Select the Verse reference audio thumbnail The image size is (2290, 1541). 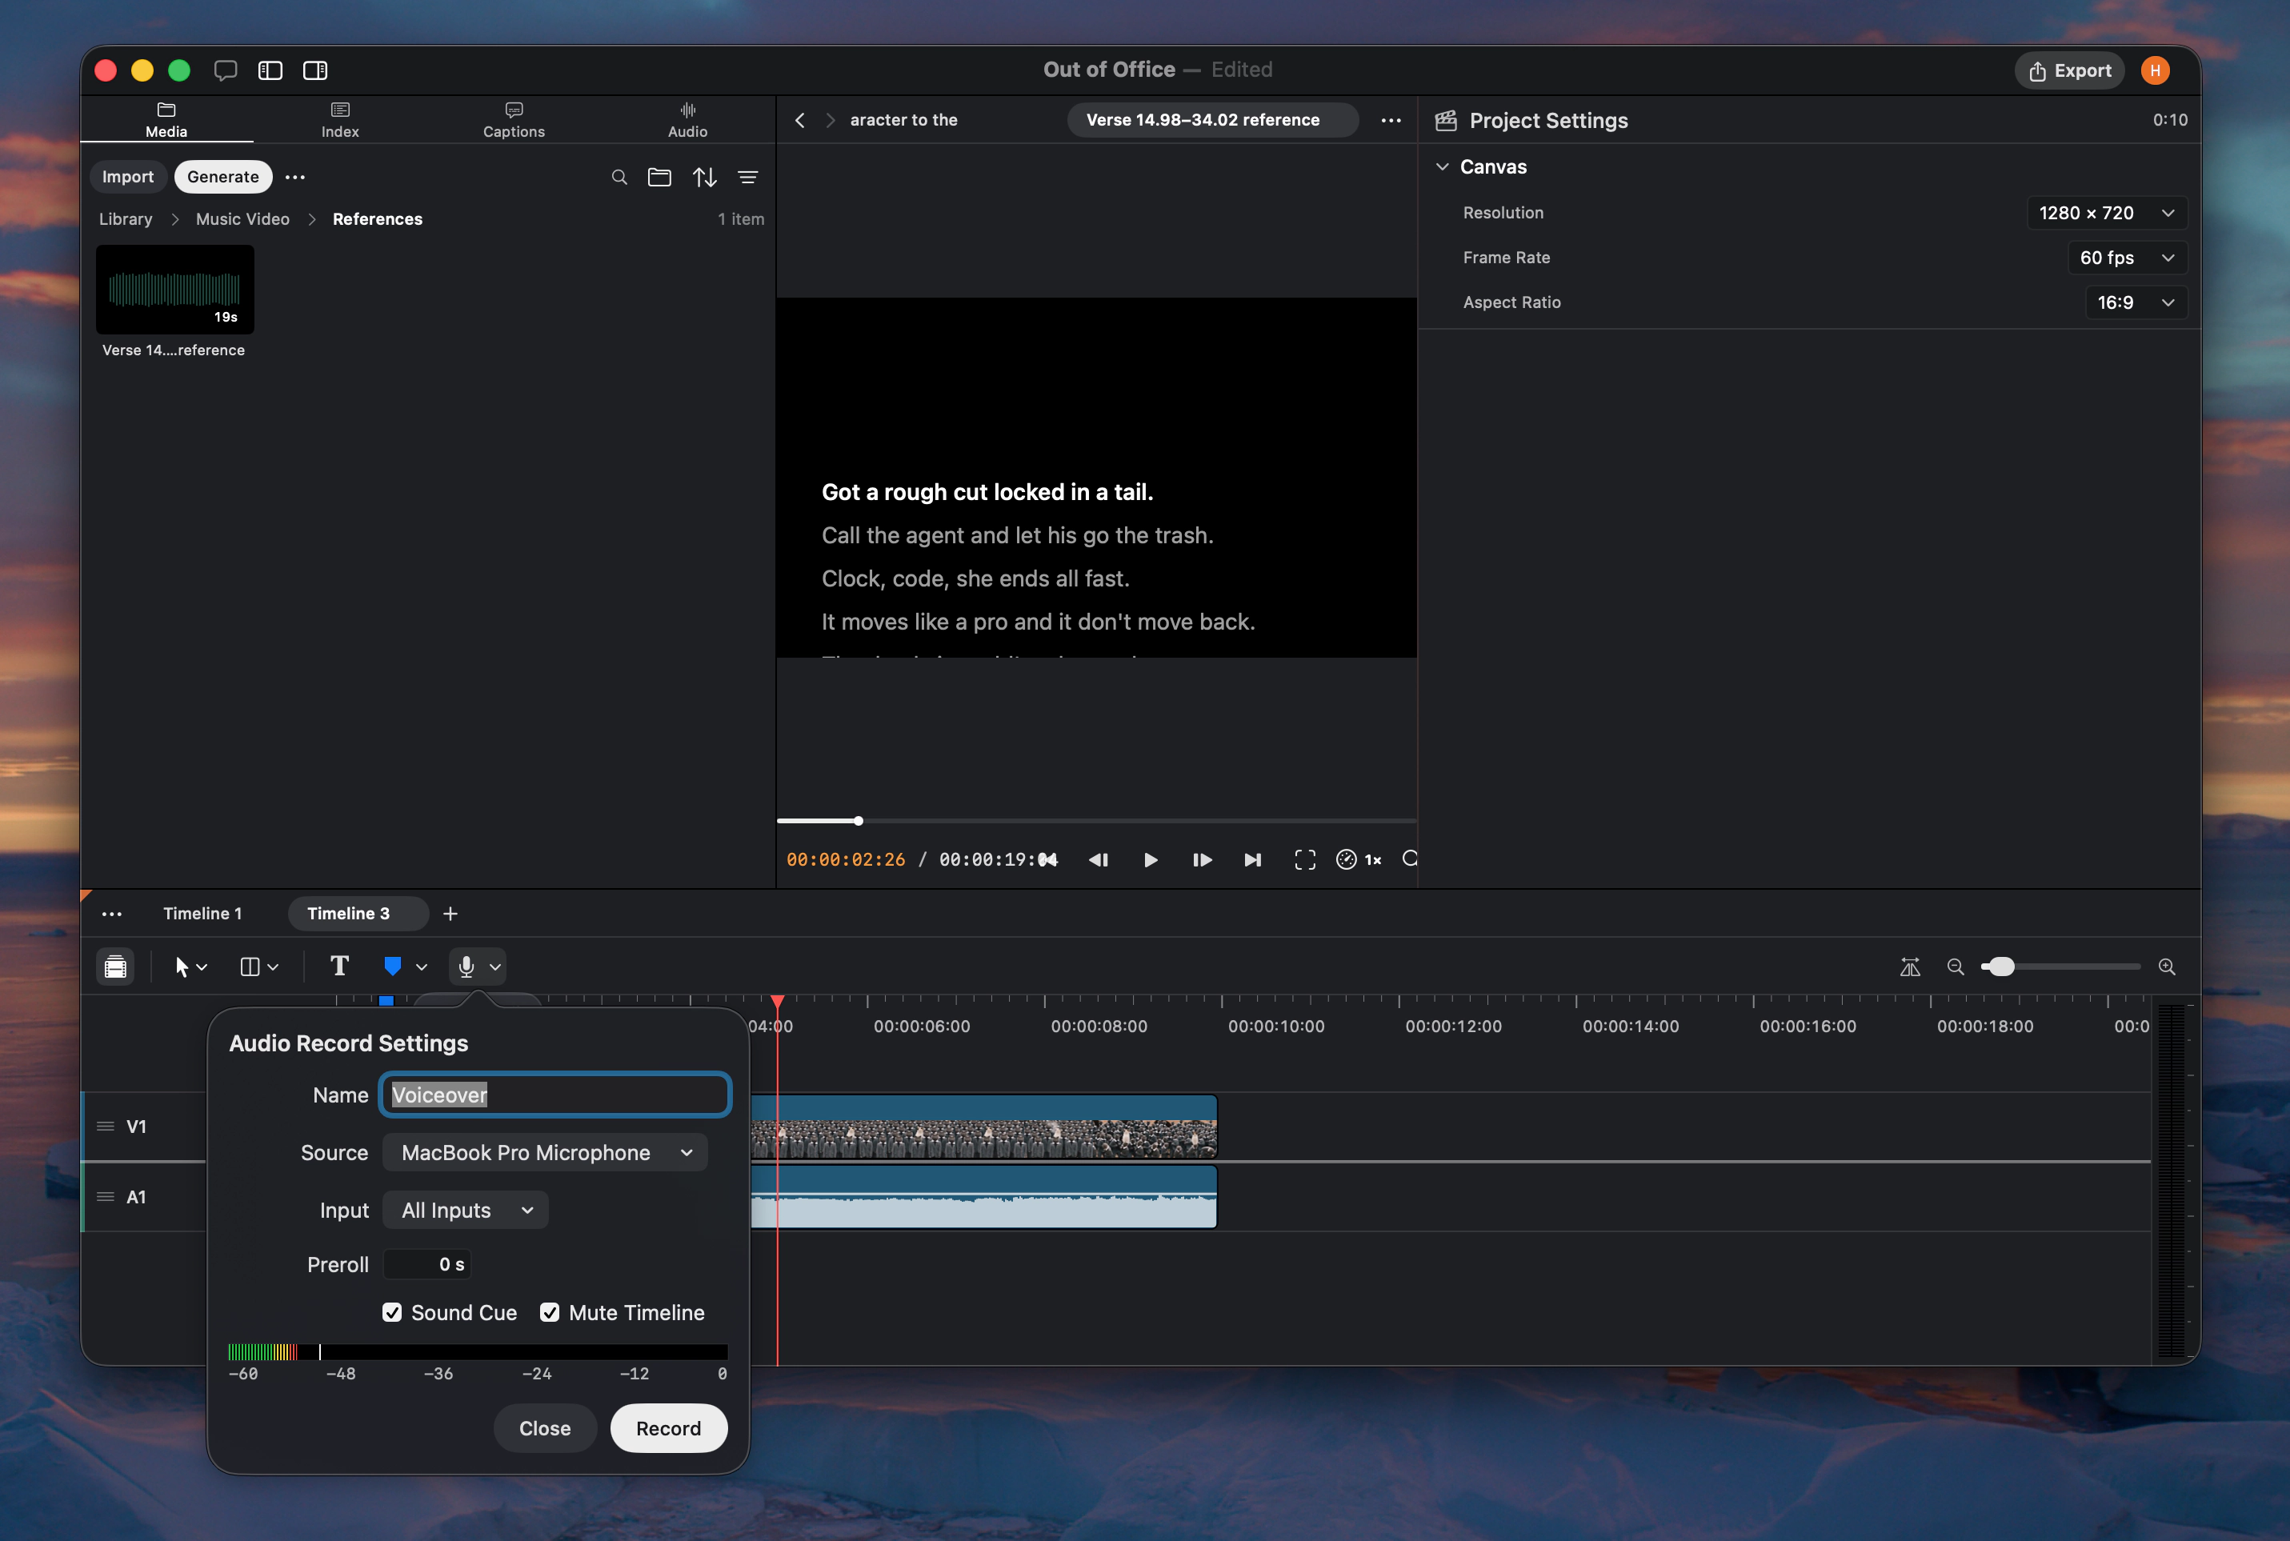point(175,290)
